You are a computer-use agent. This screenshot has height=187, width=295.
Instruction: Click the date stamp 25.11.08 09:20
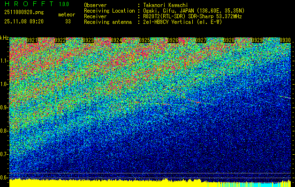point(24,22)
